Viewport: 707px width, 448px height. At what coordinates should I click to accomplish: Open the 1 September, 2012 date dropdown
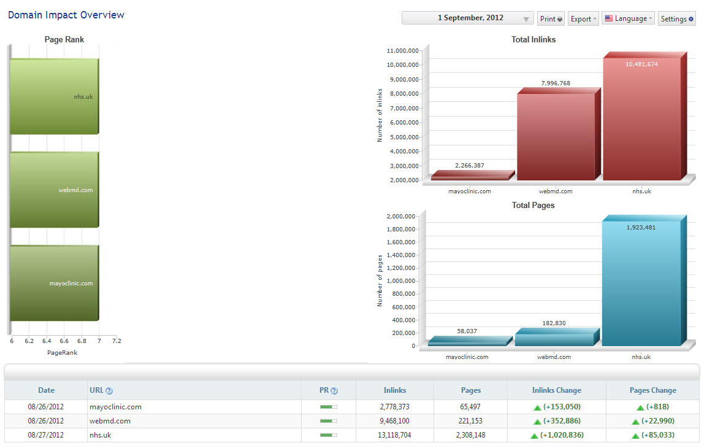pyautogui.click(x=468, y=18)
